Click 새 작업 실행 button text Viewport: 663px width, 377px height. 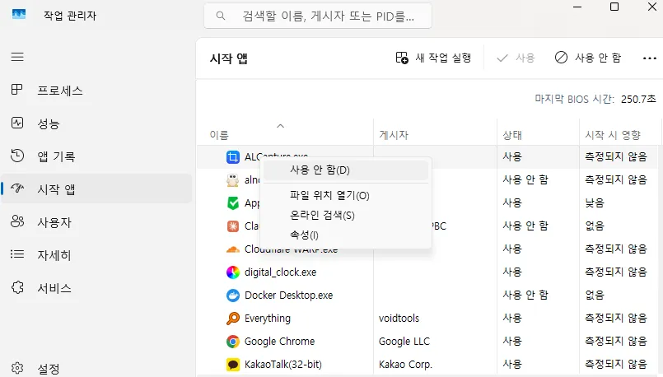tap(443, 58)
